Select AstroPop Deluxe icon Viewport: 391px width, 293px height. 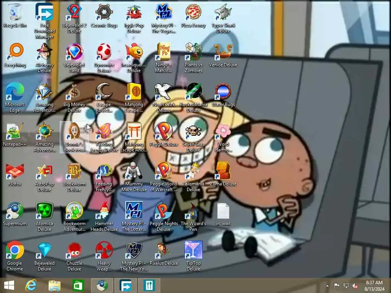tap(44, 177)
